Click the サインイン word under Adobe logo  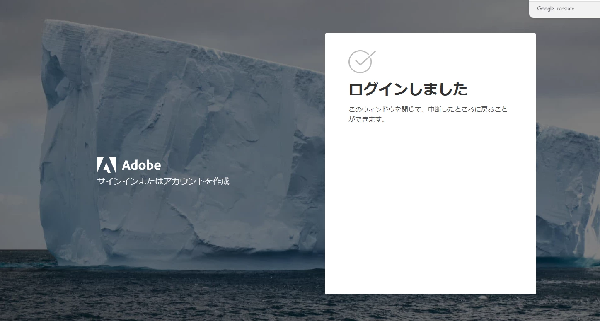coord(117,181)
